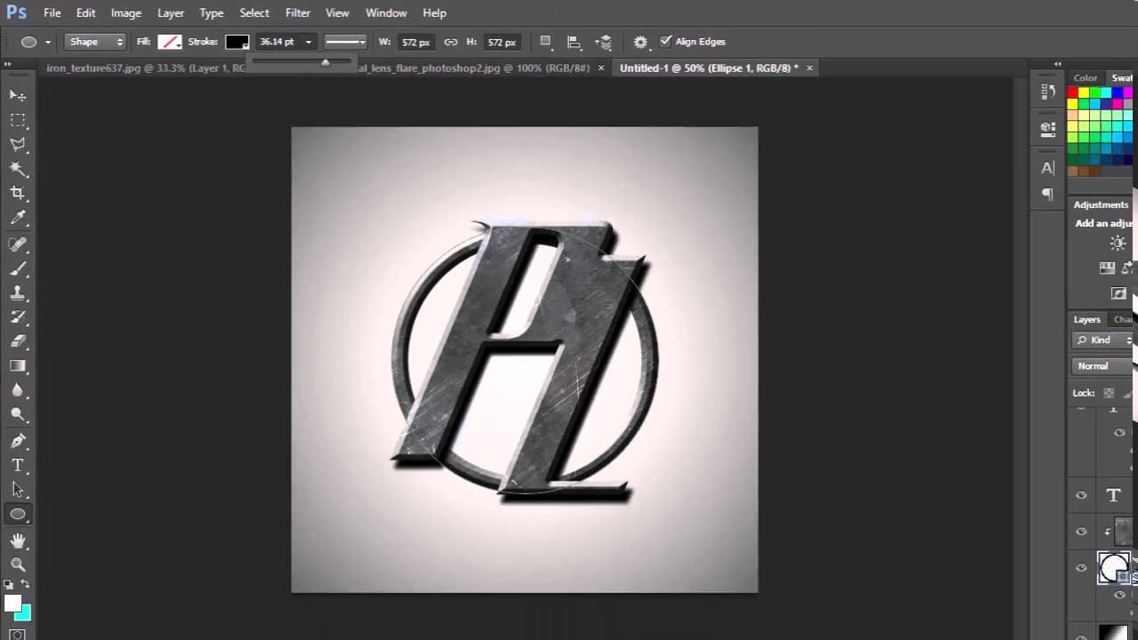Select the Brush tool
1138x640 pixels.
tap(18, 269)
